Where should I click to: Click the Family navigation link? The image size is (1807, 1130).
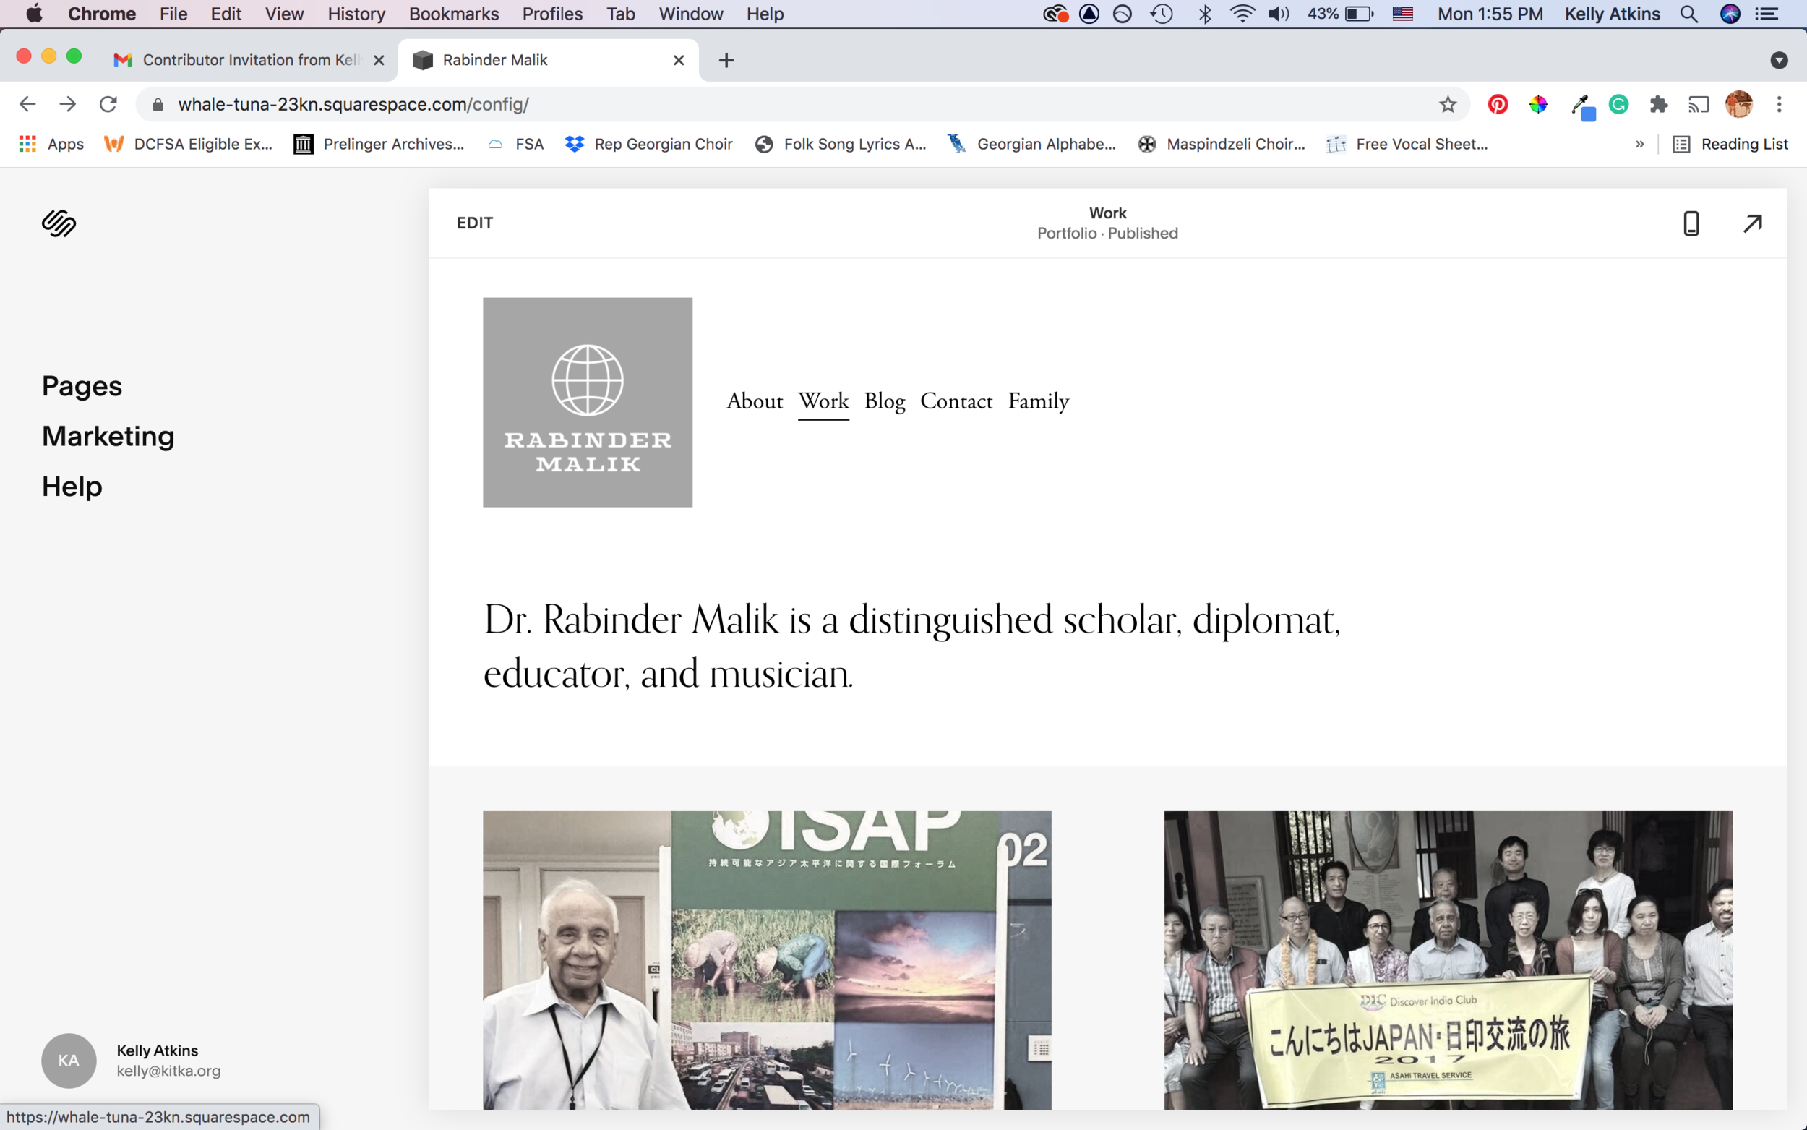click(1038, 401)
